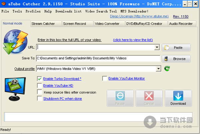Image resolution: width=200 pixels, height=134 pixels.
Task: Tick the Enable YouTube HD checkbox
Action: pyautogui.click(x=40, y=86)
